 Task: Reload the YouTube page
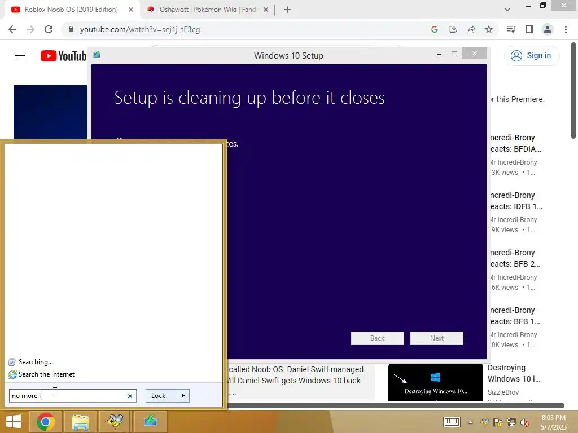pyautogui.click(x=49, y=29)
